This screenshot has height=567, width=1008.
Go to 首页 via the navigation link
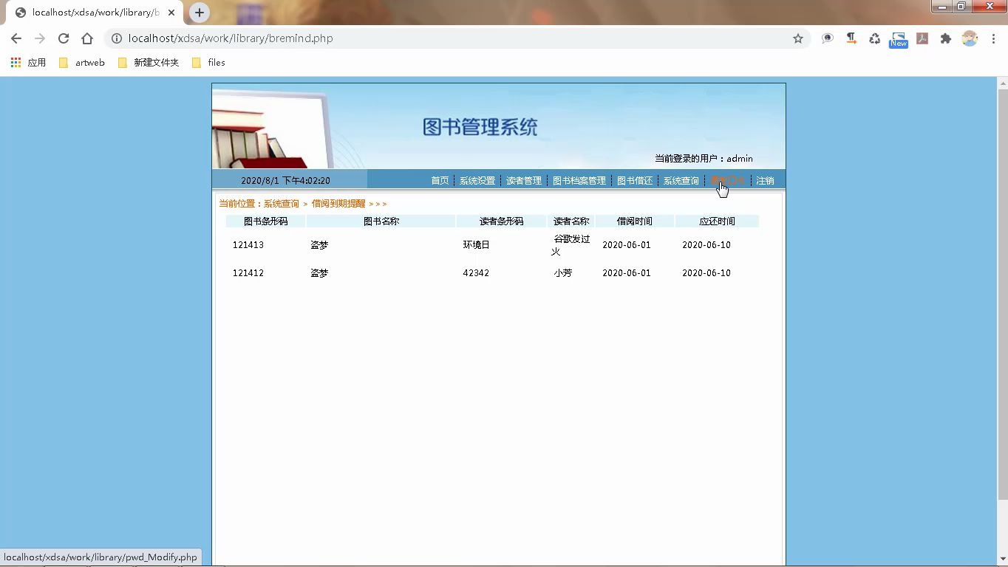[439, 179]
